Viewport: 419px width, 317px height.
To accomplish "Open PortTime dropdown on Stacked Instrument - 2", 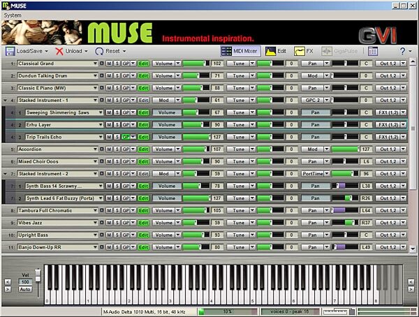I will click(327, 174).
